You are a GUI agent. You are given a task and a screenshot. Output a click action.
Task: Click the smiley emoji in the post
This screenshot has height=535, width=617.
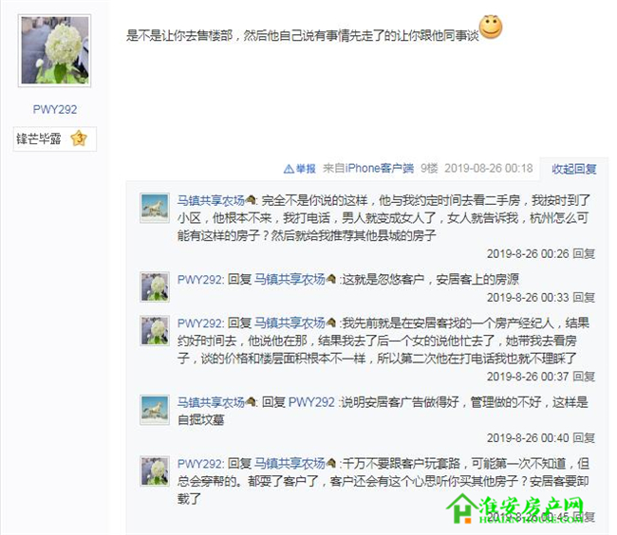coord(491,28)
